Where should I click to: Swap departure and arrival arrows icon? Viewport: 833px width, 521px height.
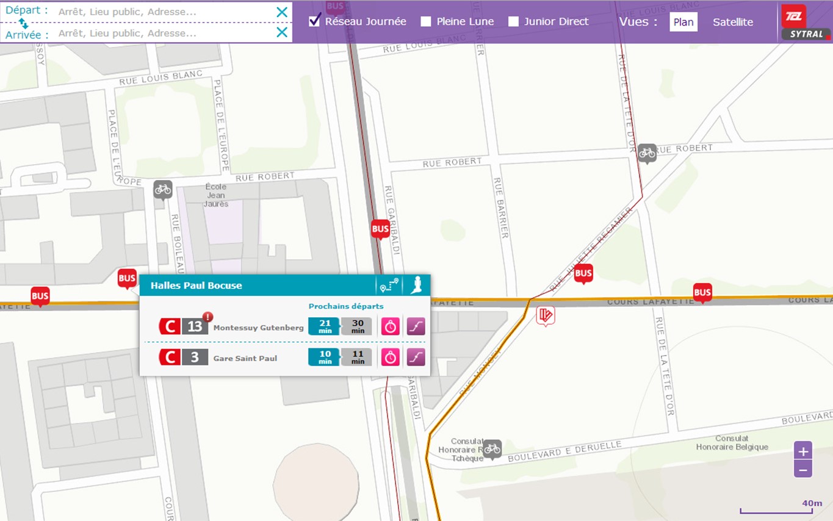pos(23,23)
